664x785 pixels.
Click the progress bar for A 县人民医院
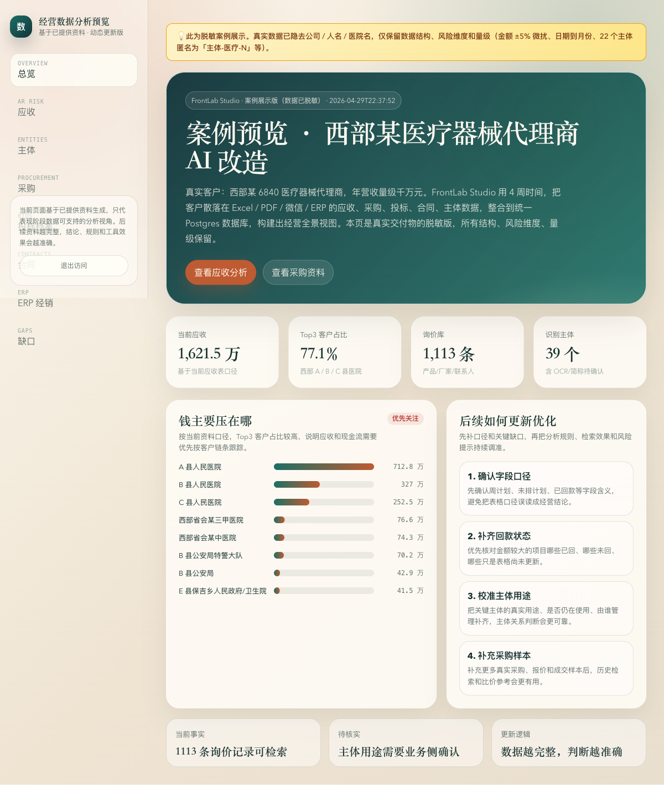(324, 467)
